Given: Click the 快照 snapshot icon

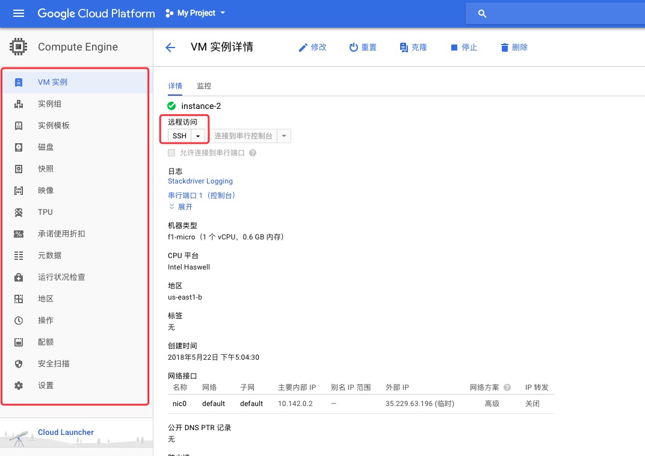Looking at the screenshot, I should (19, 169).
